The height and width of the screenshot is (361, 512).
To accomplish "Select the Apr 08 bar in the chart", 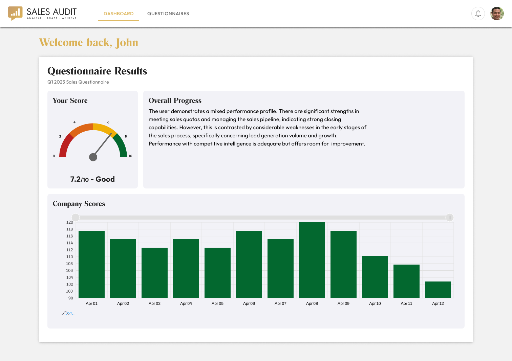I will (x=312, y=261).
